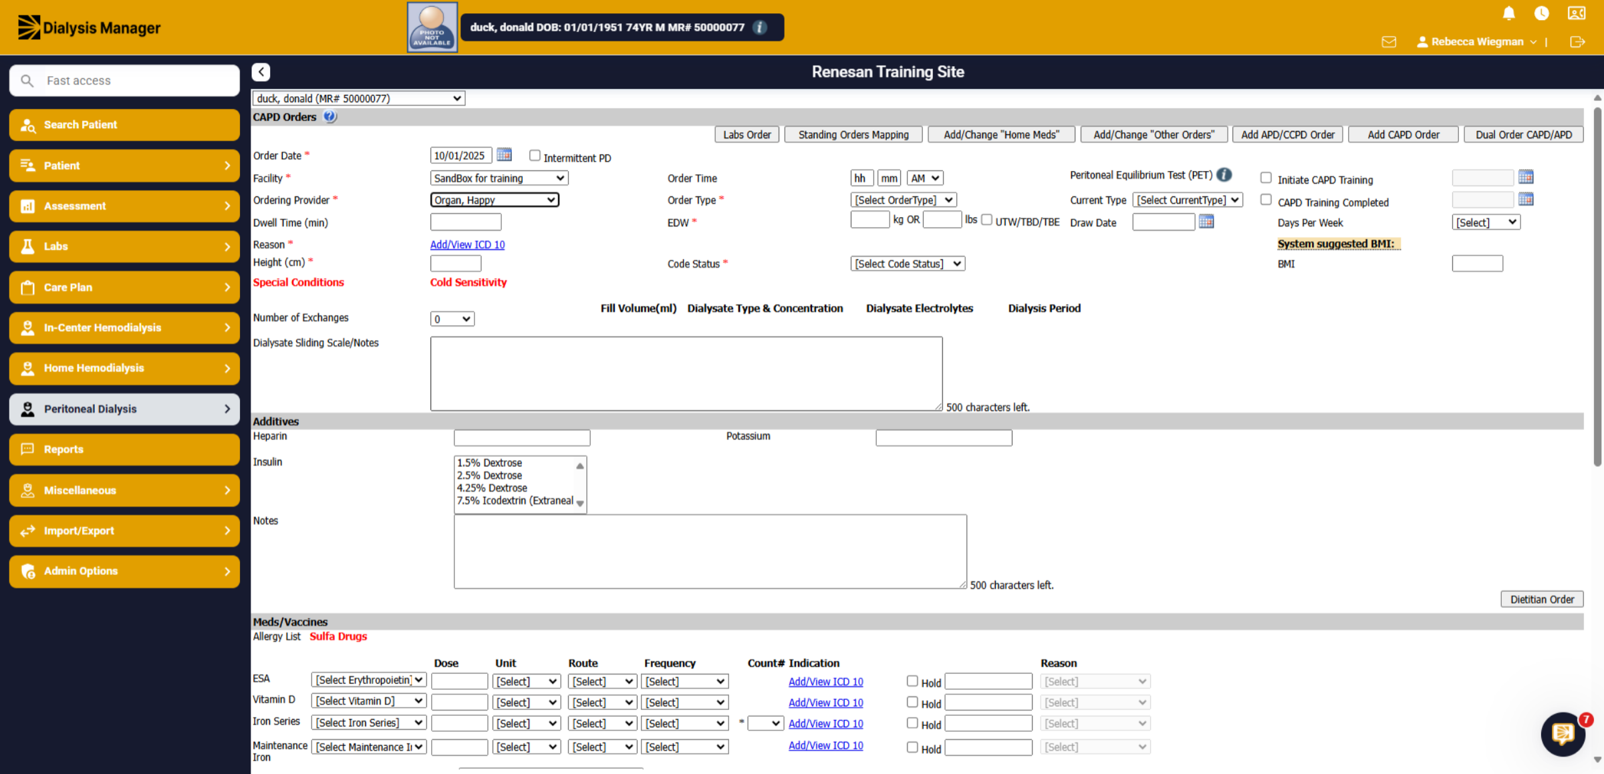Click the Dietitian Order button

(1542, 599)
